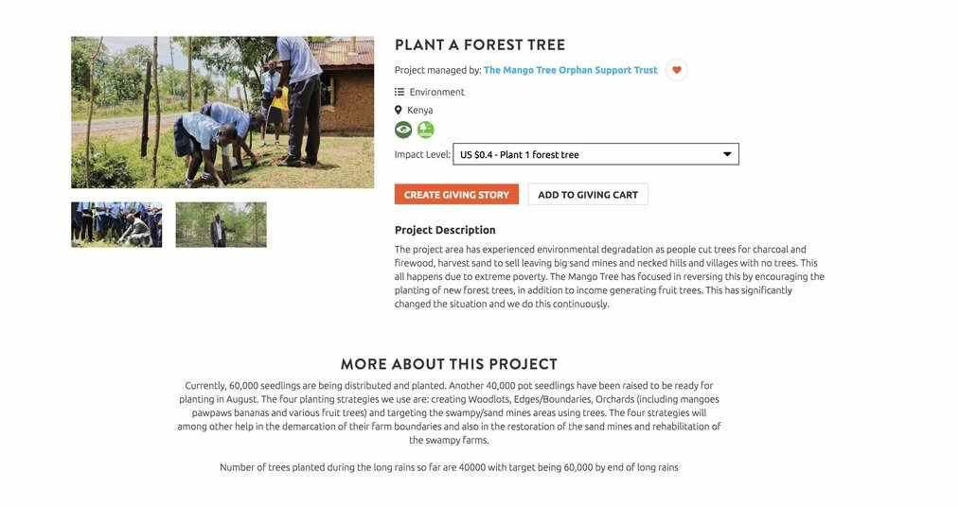Click the red heart favorite icon
This screenshot has height=507, width=959.
click(677, 70)
